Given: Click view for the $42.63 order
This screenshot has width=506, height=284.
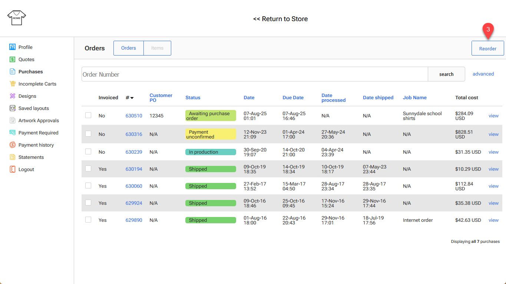Looking at the screenshot, I should 493,220.
